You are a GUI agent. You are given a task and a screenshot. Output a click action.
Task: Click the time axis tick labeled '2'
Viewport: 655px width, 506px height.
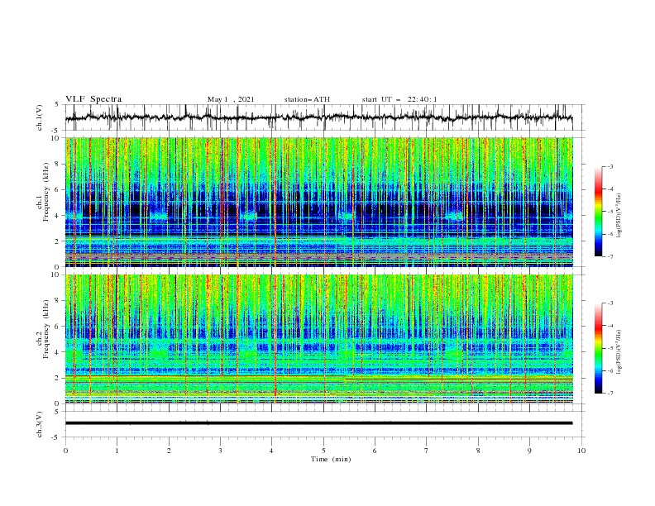[169, 451]
